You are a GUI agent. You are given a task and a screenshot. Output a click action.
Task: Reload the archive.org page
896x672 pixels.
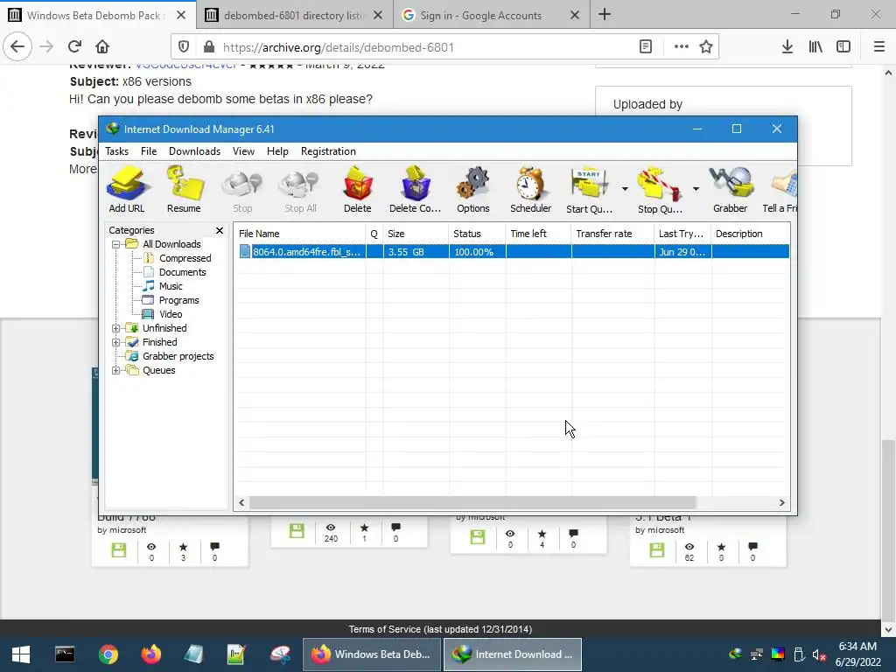(x=74, y=47)
